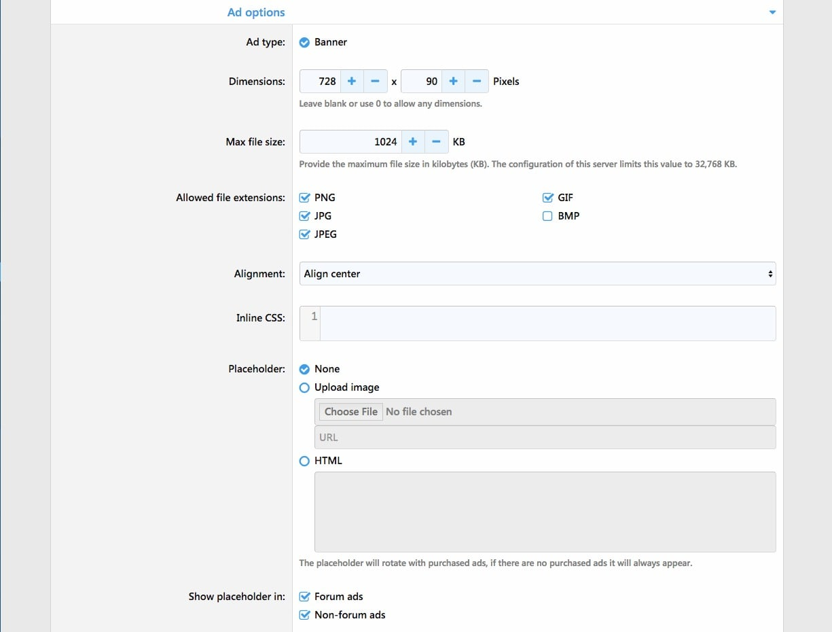Screen dimensions: 832x632
Task: Select the Banner ad type radio
Action: coord(305,42)
